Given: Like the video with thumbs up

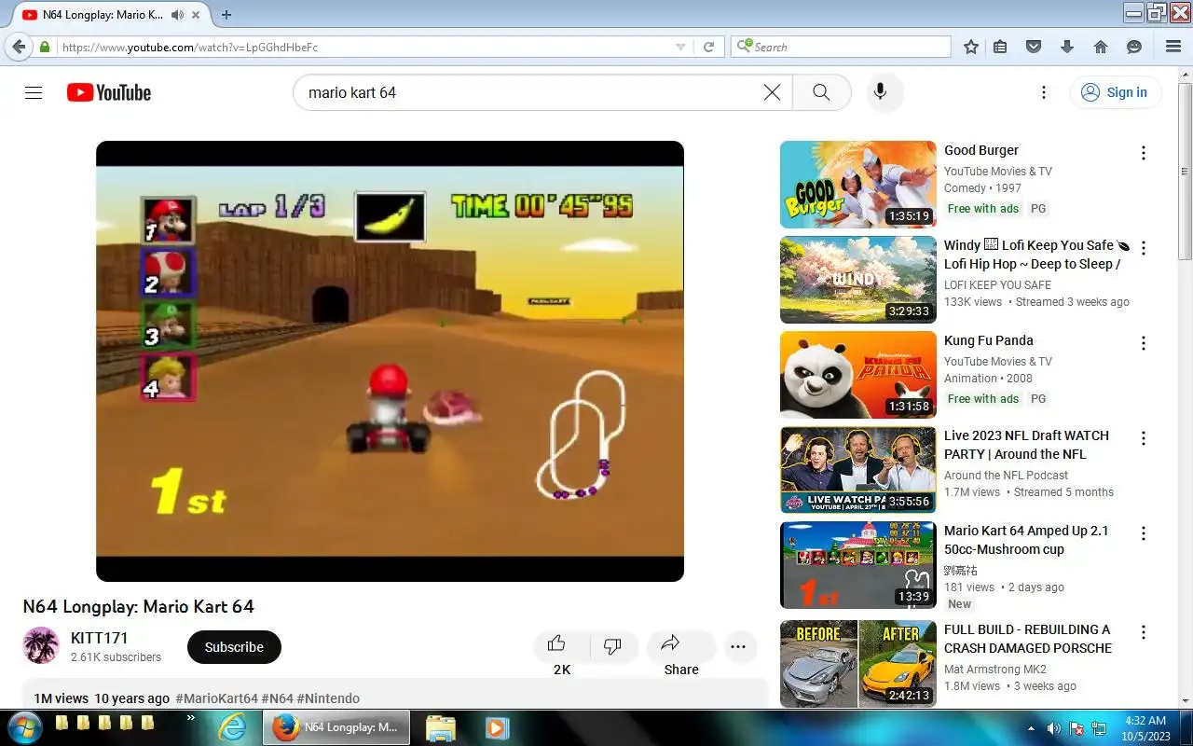Looking at the screenshot, I should [x=557, y=643].
